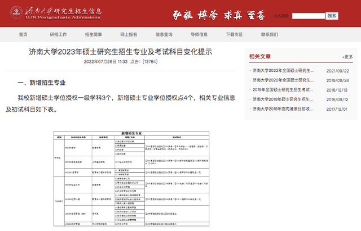Viewport: 361px width, 231px height.
Task: Click the 相关文章 sidebar heading
Action: [260, 56]
